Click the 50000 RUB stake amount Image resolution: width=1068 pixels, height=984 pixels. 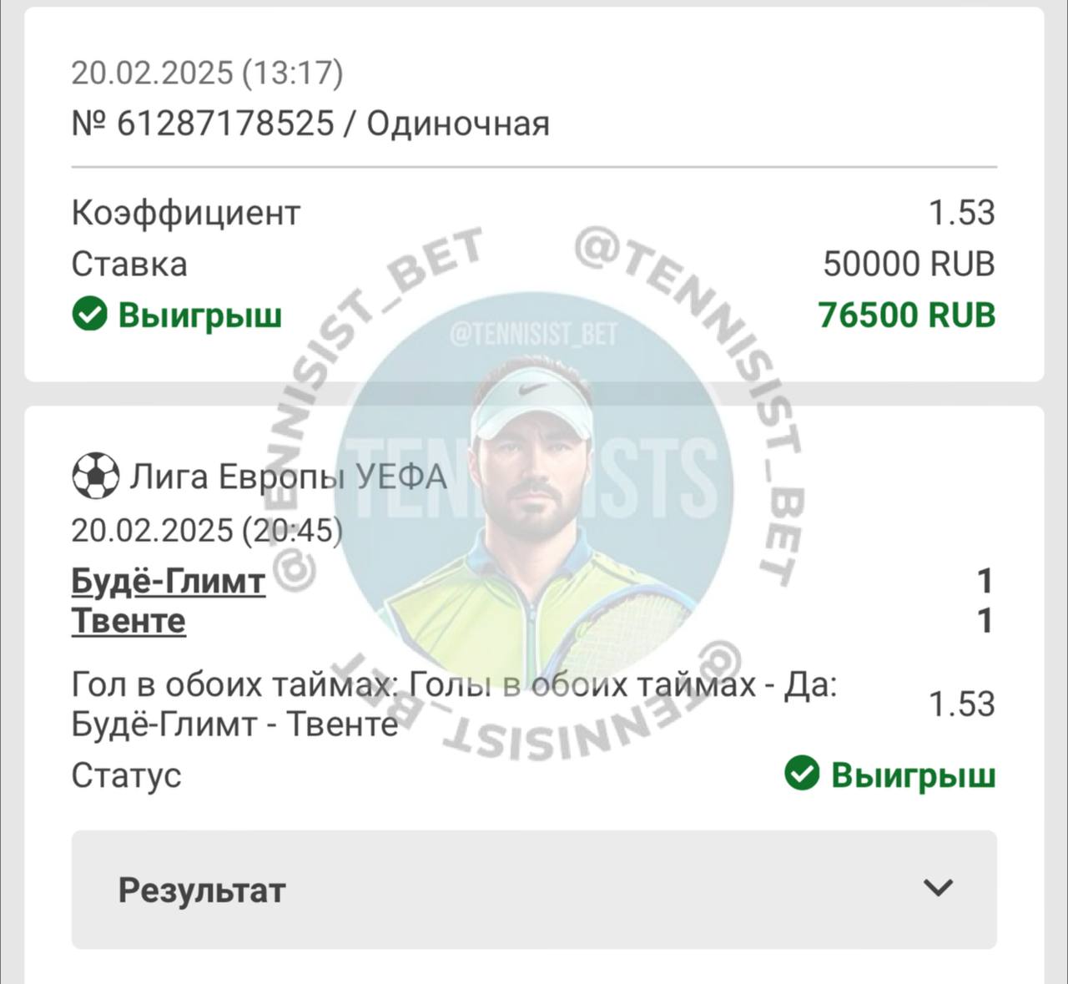pyautogui.click(x=909, y=264)
